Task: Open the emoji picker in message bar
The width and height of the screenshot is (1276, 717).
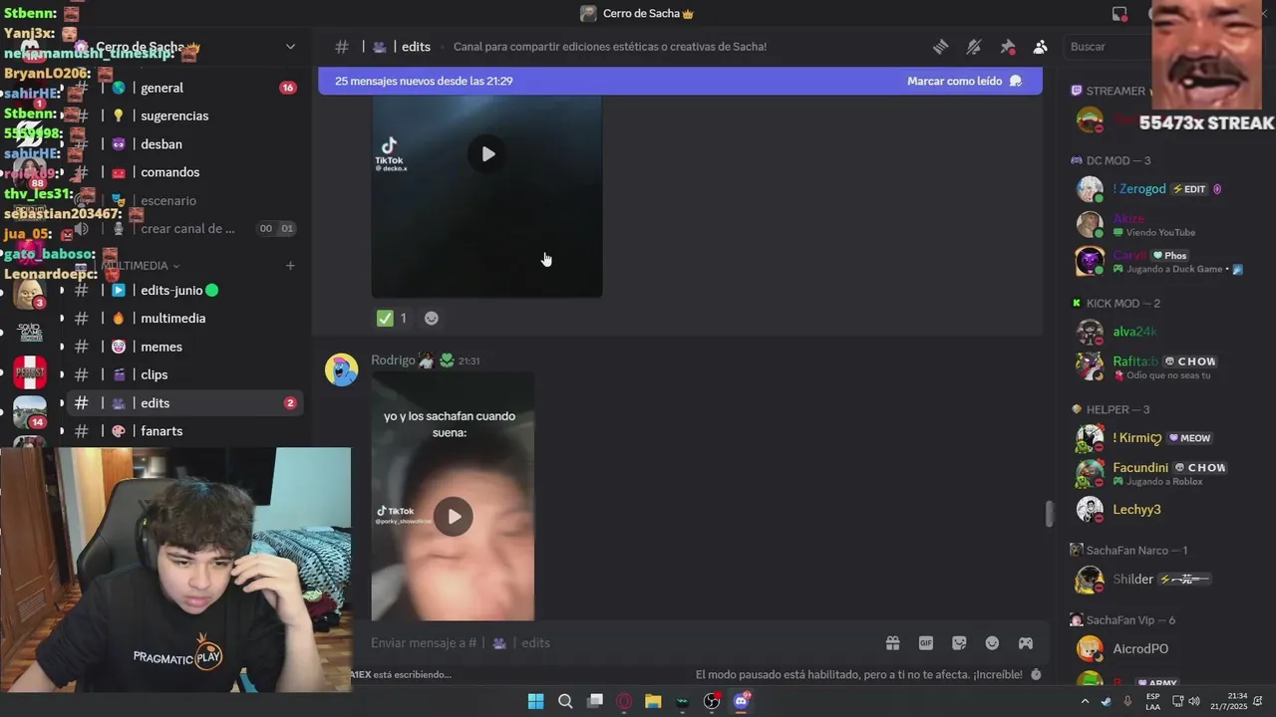Action: coord(992,643)
